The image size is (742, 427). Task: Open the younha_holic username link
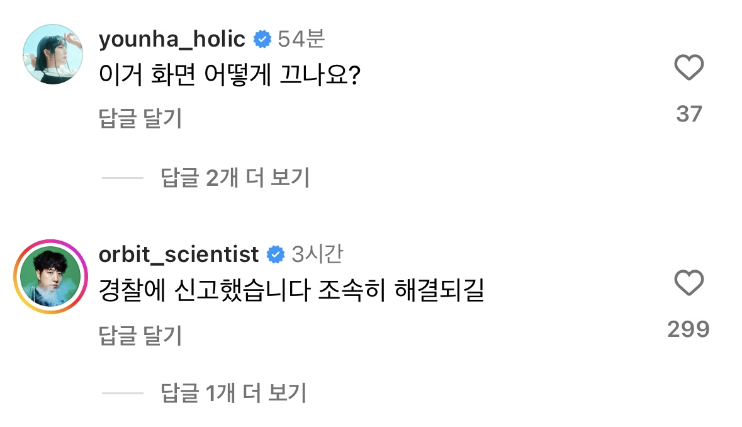[x=172, y=40]
